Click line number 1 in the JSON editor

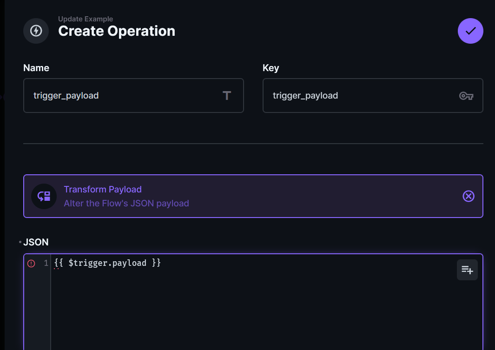[46, 263]
